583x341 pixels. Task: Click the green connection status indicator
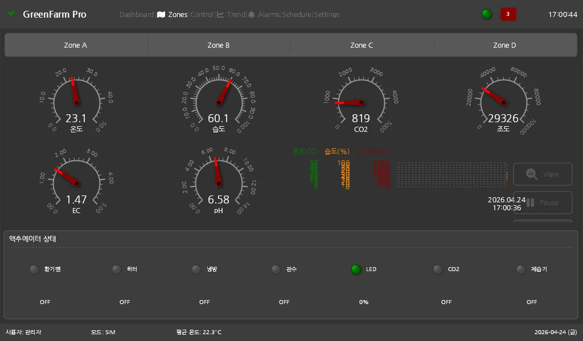(486, 14)
